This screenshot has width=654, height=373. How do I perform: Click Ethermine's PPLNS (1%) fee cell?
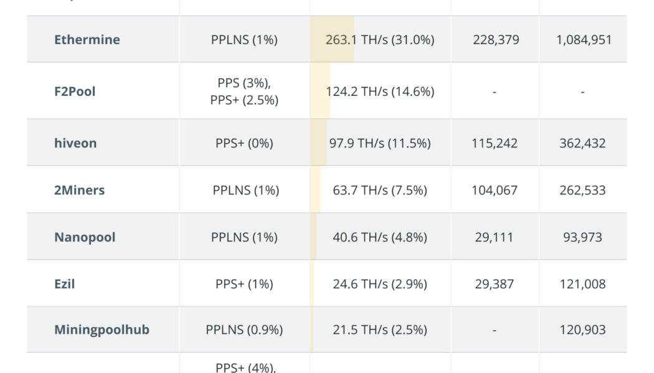pos(244,40)
